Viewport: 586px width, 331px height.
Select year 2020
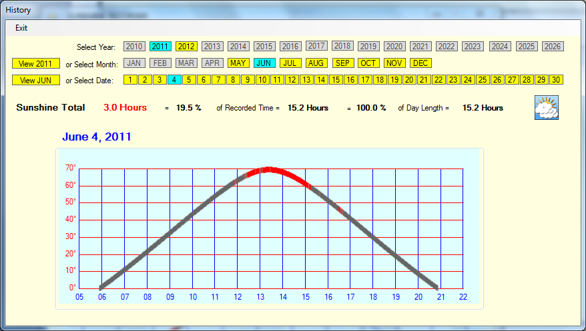click(394, 46)
